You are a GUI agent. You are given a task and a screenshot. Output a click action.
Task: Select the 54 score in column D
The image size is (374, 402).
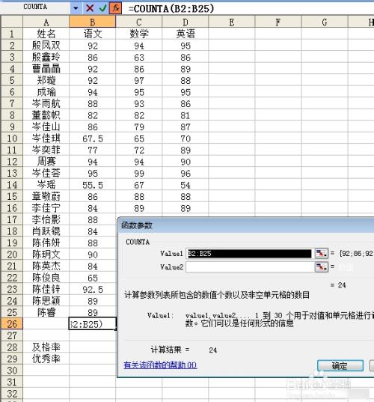click(186, 185)
